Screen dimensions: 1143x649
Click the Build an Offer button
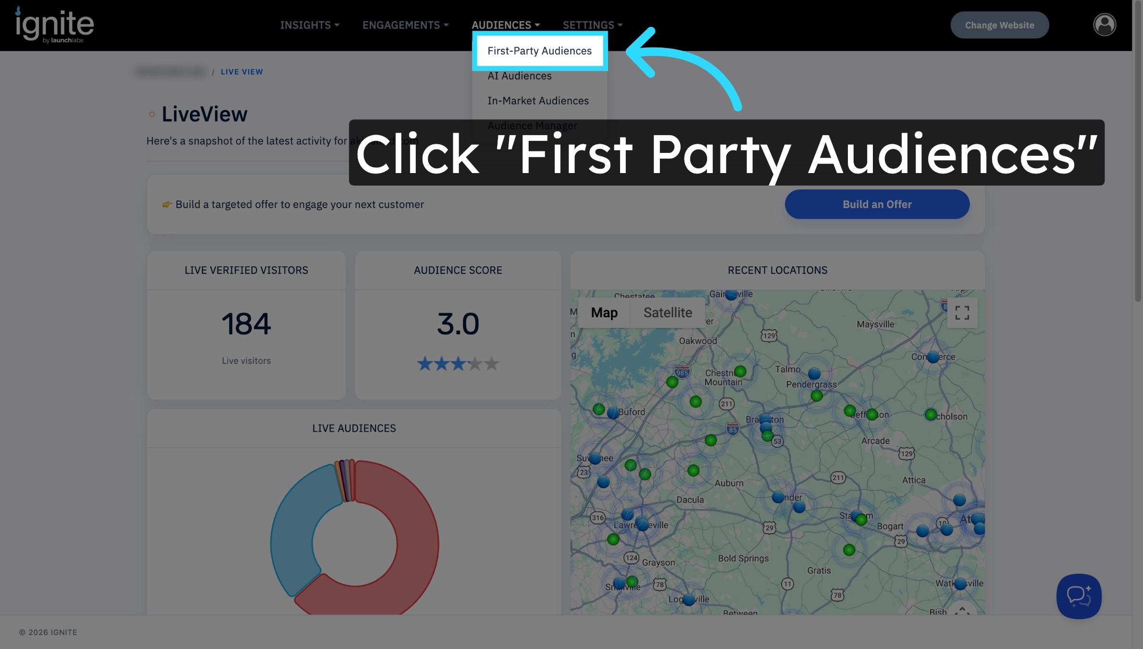(877, 204)
